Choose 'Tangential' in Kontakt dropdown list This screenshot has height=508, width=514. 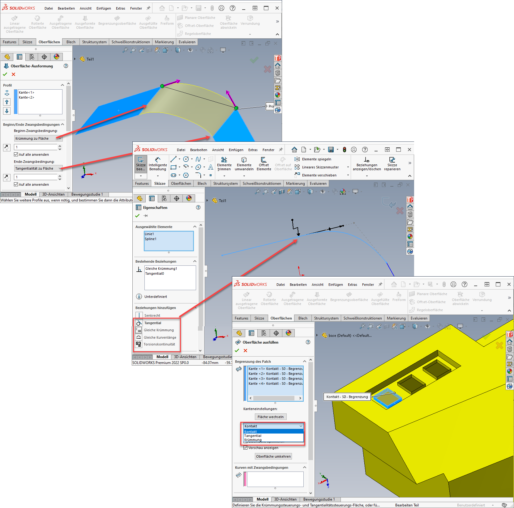pyautogui.click(x=253, y=436)
